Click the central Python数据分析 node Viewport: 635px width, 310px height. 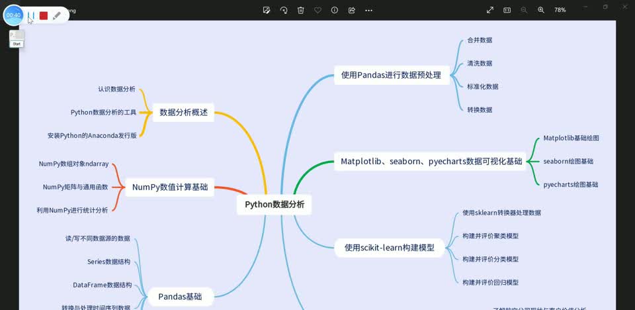pyautogui.click(x=274, y=205)
